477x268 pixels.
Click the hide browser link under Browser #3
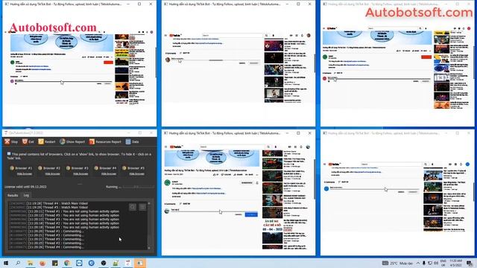[80, 174]
